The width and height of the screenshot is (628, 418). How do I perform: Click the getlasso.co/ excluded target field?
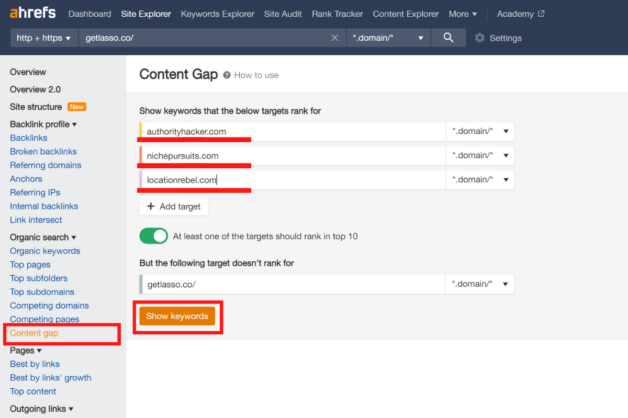(293, 284)
